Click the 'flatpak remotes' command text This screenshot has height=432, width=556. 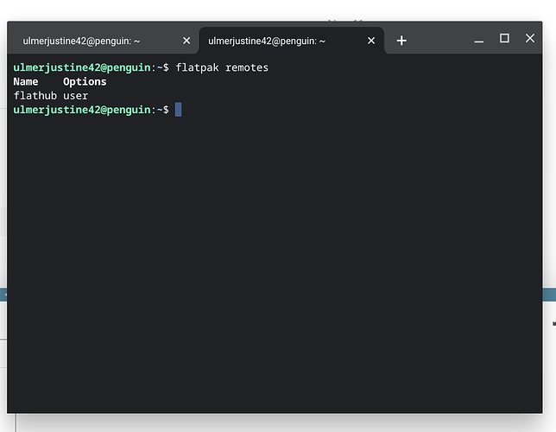click(x=222, y=67)
